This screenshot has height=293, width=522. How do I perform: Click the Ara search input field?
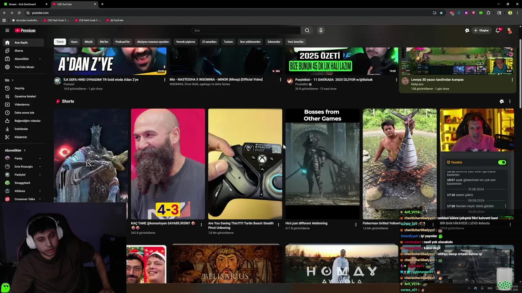point(246,31)
